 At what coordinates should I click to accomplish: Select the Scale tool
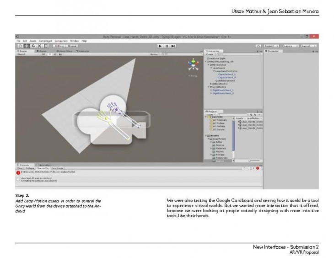pos(39,46)
